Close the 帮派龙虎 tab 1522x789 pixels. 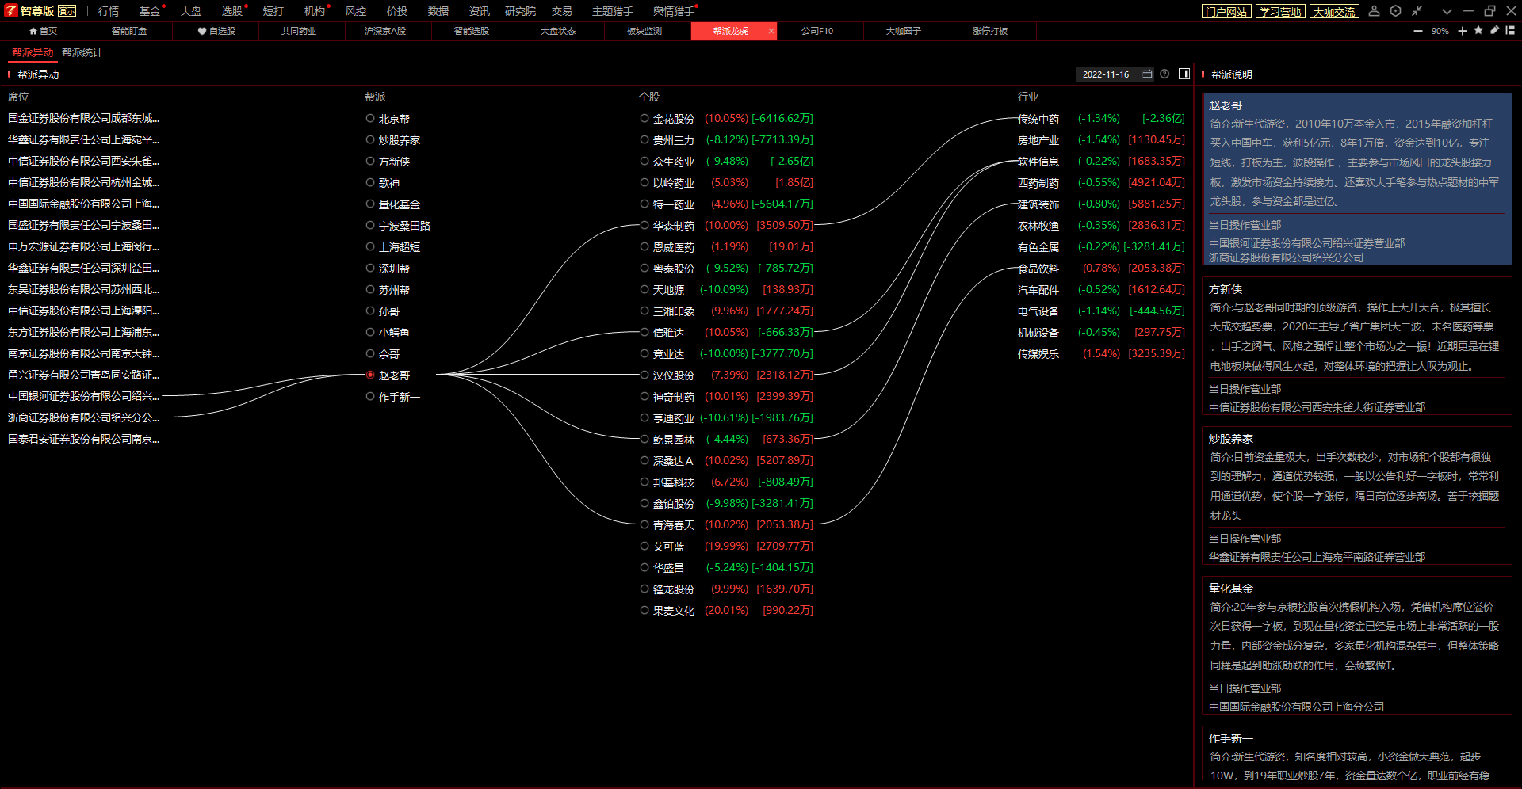click(x=771, y=31)
